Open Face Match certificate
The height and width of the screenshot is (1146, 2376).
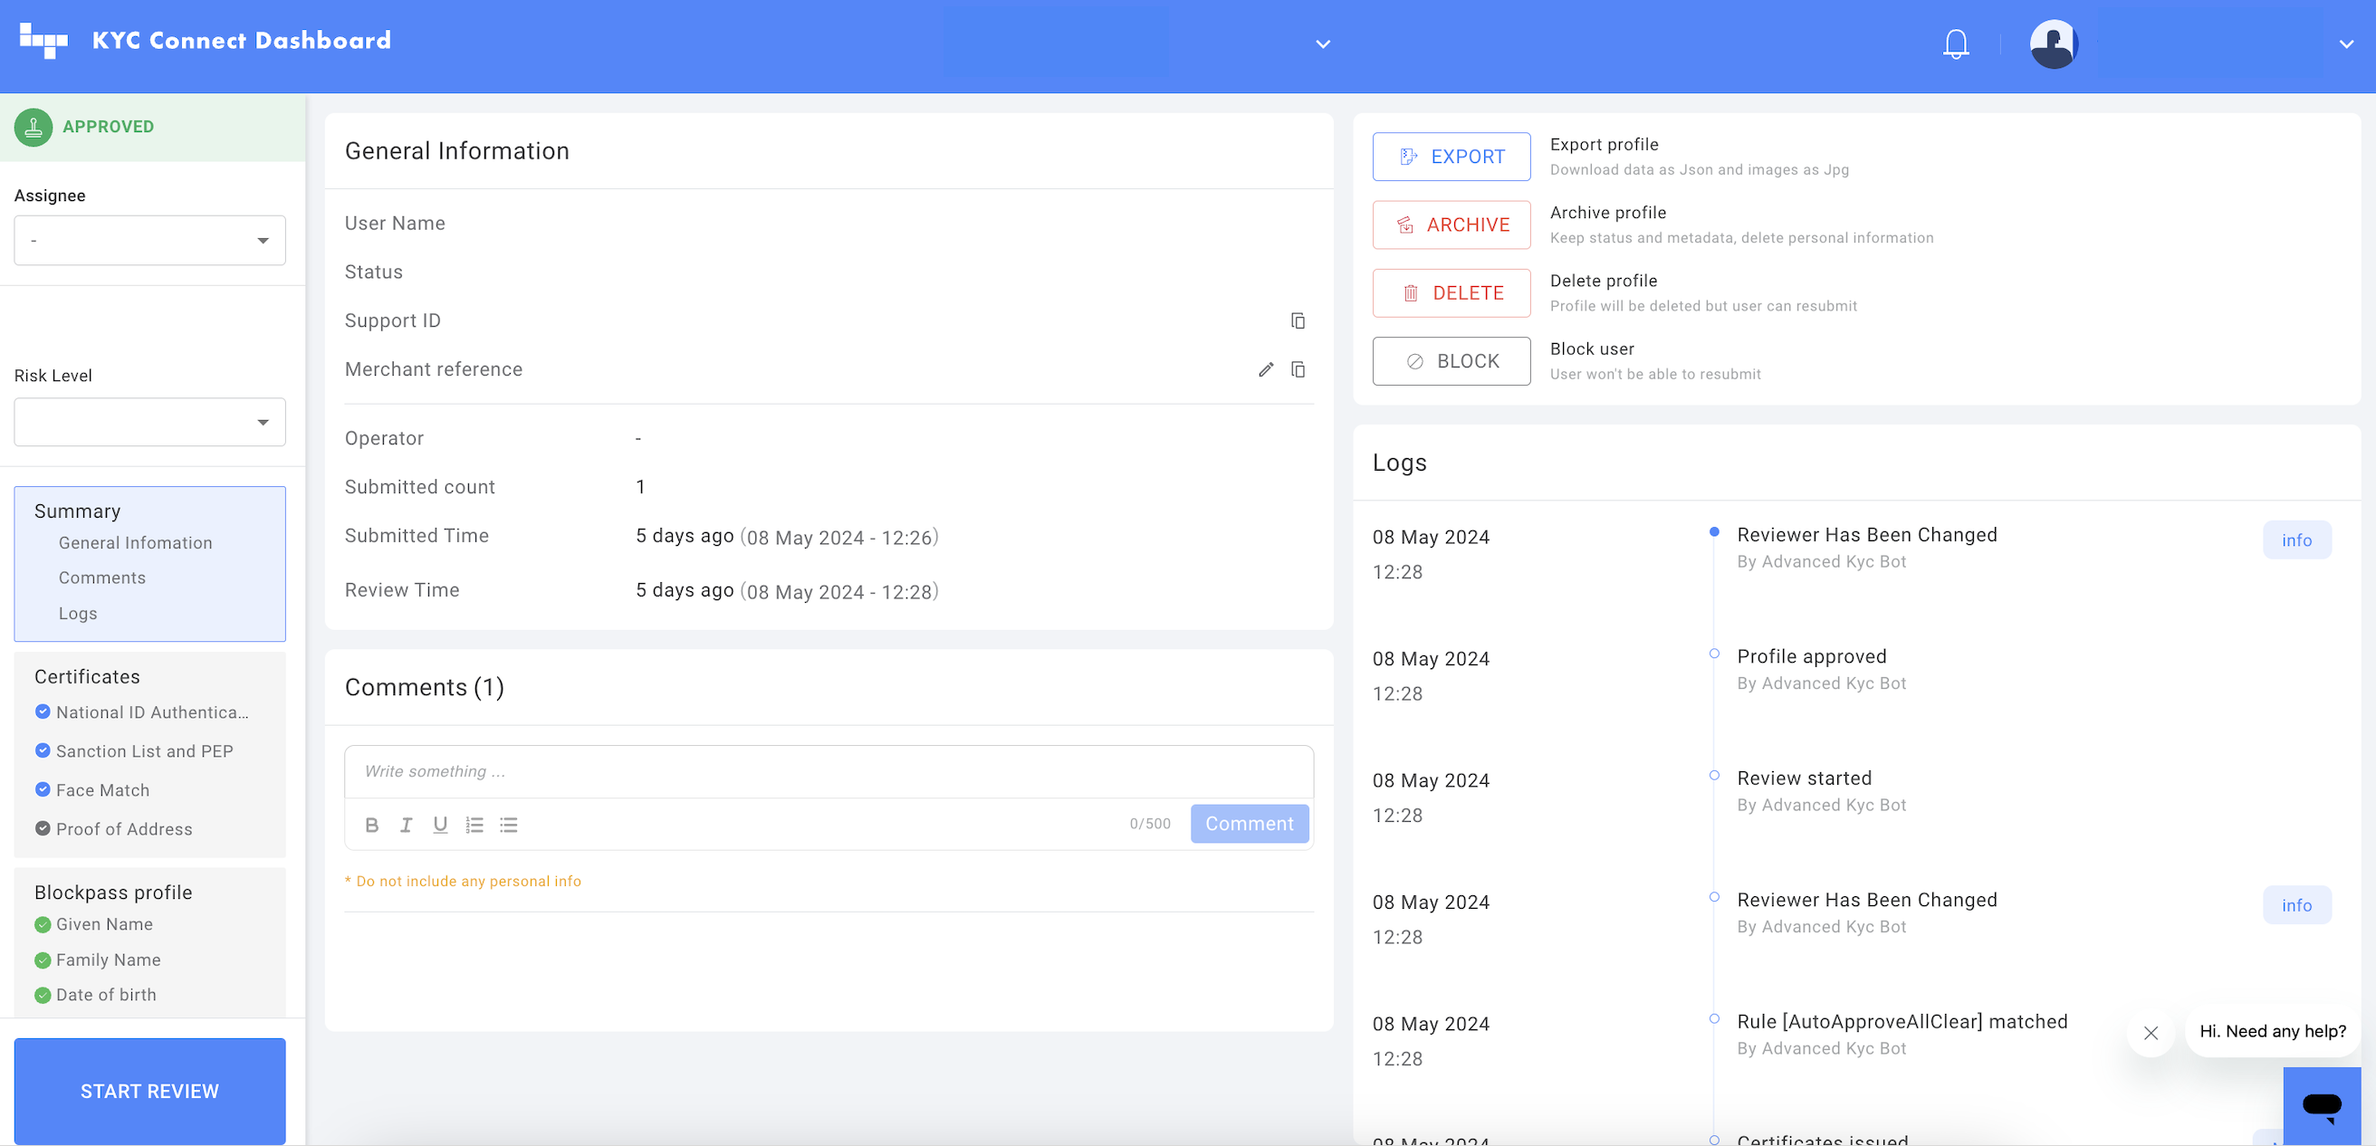coord(102,790)
